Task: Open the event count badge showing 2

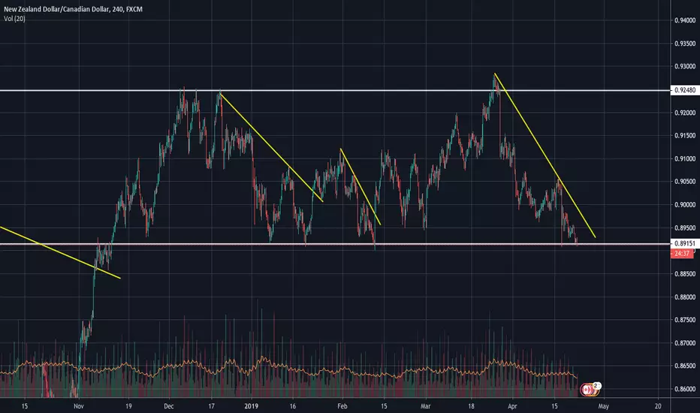Action: [x=597, y=385]
